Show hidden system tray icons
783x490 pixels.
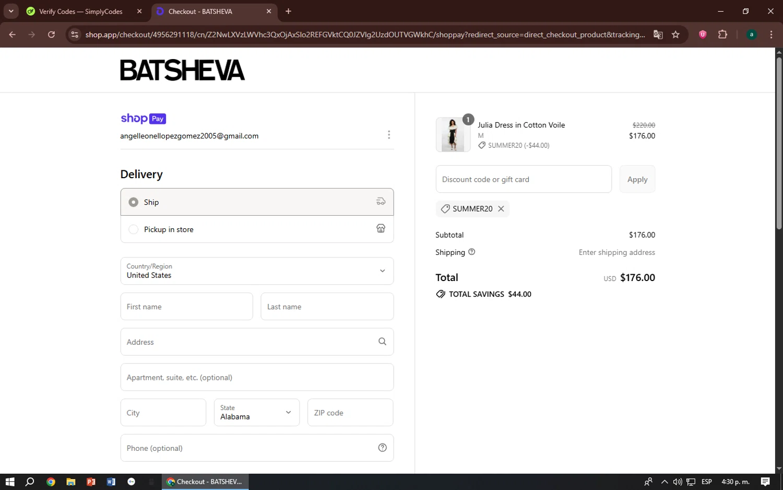(x=664, y=482)
